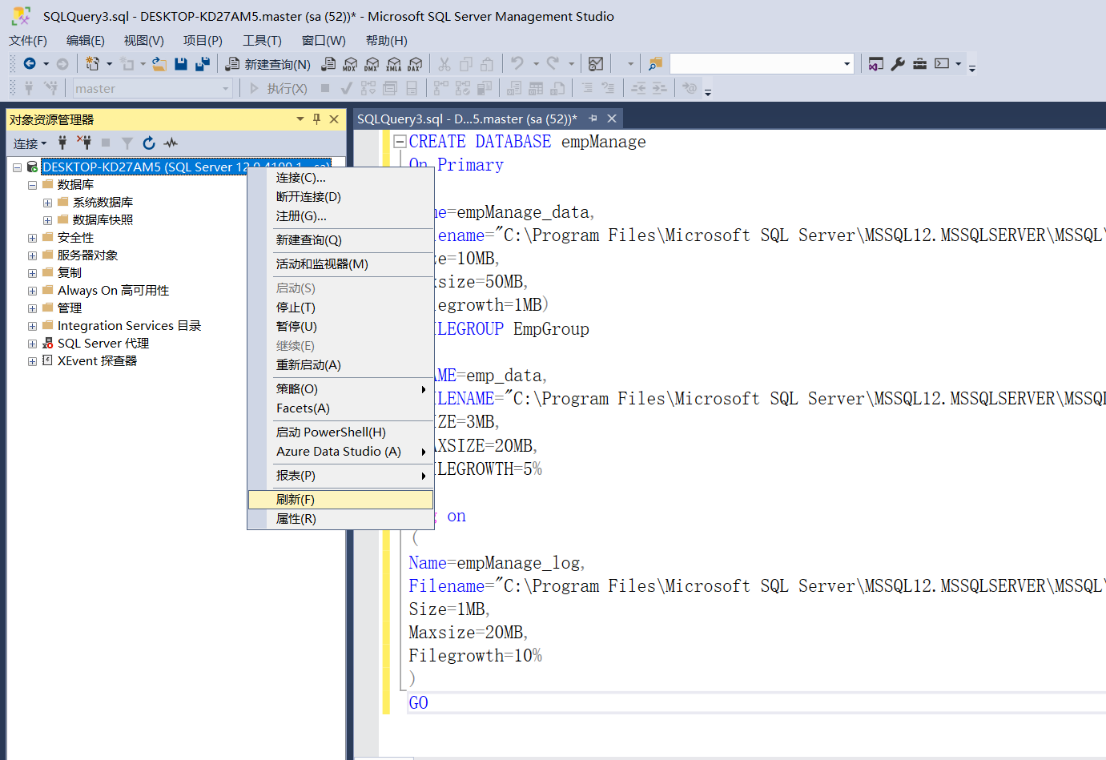Pin the Object Explorer panel
Viewport: 1106px width, 760px height.
coord(316,119)
